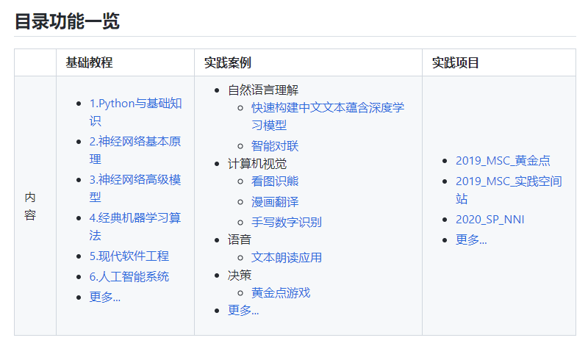Open the '2019_MSC_黄金点' project link
Viewport: 588px width, 346px height.
click(503, 161)
